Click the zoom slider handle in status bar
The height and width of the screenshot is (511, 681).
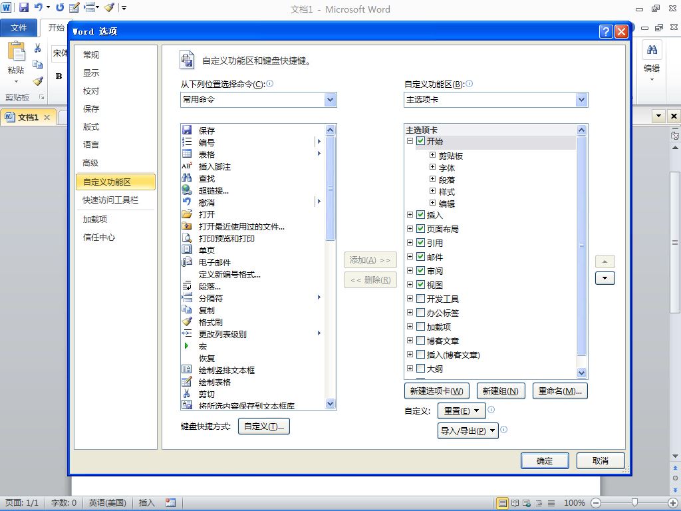[634, 503]
